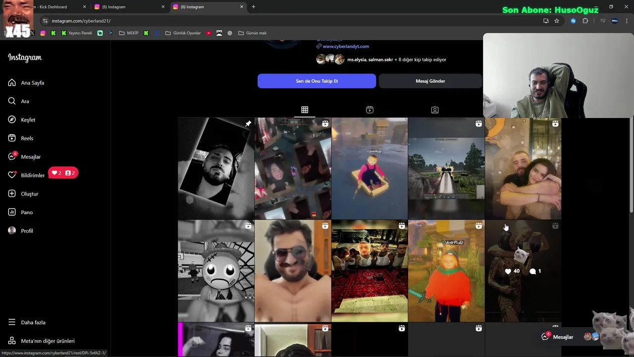Open a new browser tab
This screenshot has width=634, height=357.
(x=253, y=7)
